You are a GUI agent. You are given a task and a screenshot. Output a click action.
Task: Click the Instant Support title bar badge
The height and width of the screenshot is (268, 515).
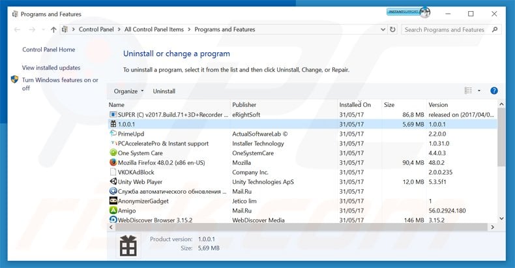tap(408, 12)
